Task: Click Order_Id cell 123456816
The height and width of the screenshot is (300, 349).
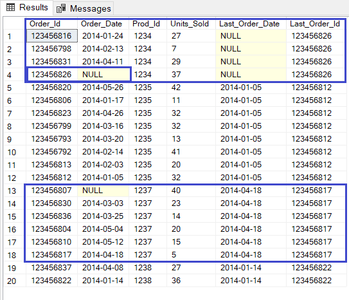Action: click(x=51, y=36)
